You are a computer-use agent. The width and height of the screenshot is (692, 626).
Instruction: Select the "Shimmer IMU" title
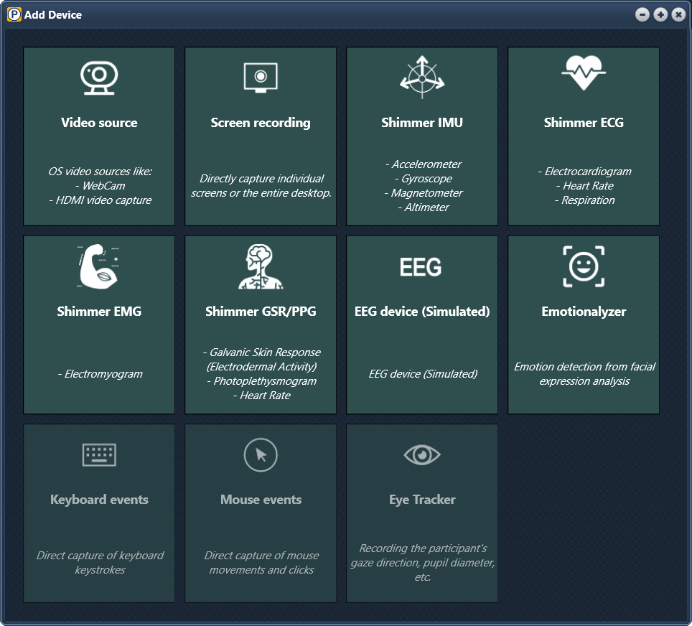[x=422, y=122]
